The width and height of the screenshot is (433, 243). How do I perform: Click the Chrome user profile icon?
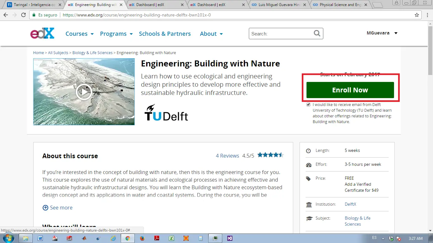pyautogui.click(x=397, y=3)
